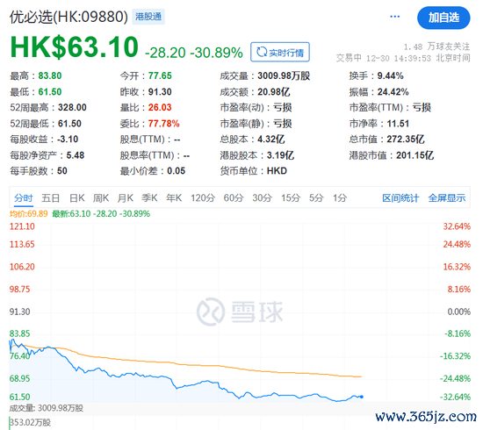The height and width of the screenshot is (430, 483).
Task: Switch to 120分 interval chart
Action: [202, 198]
